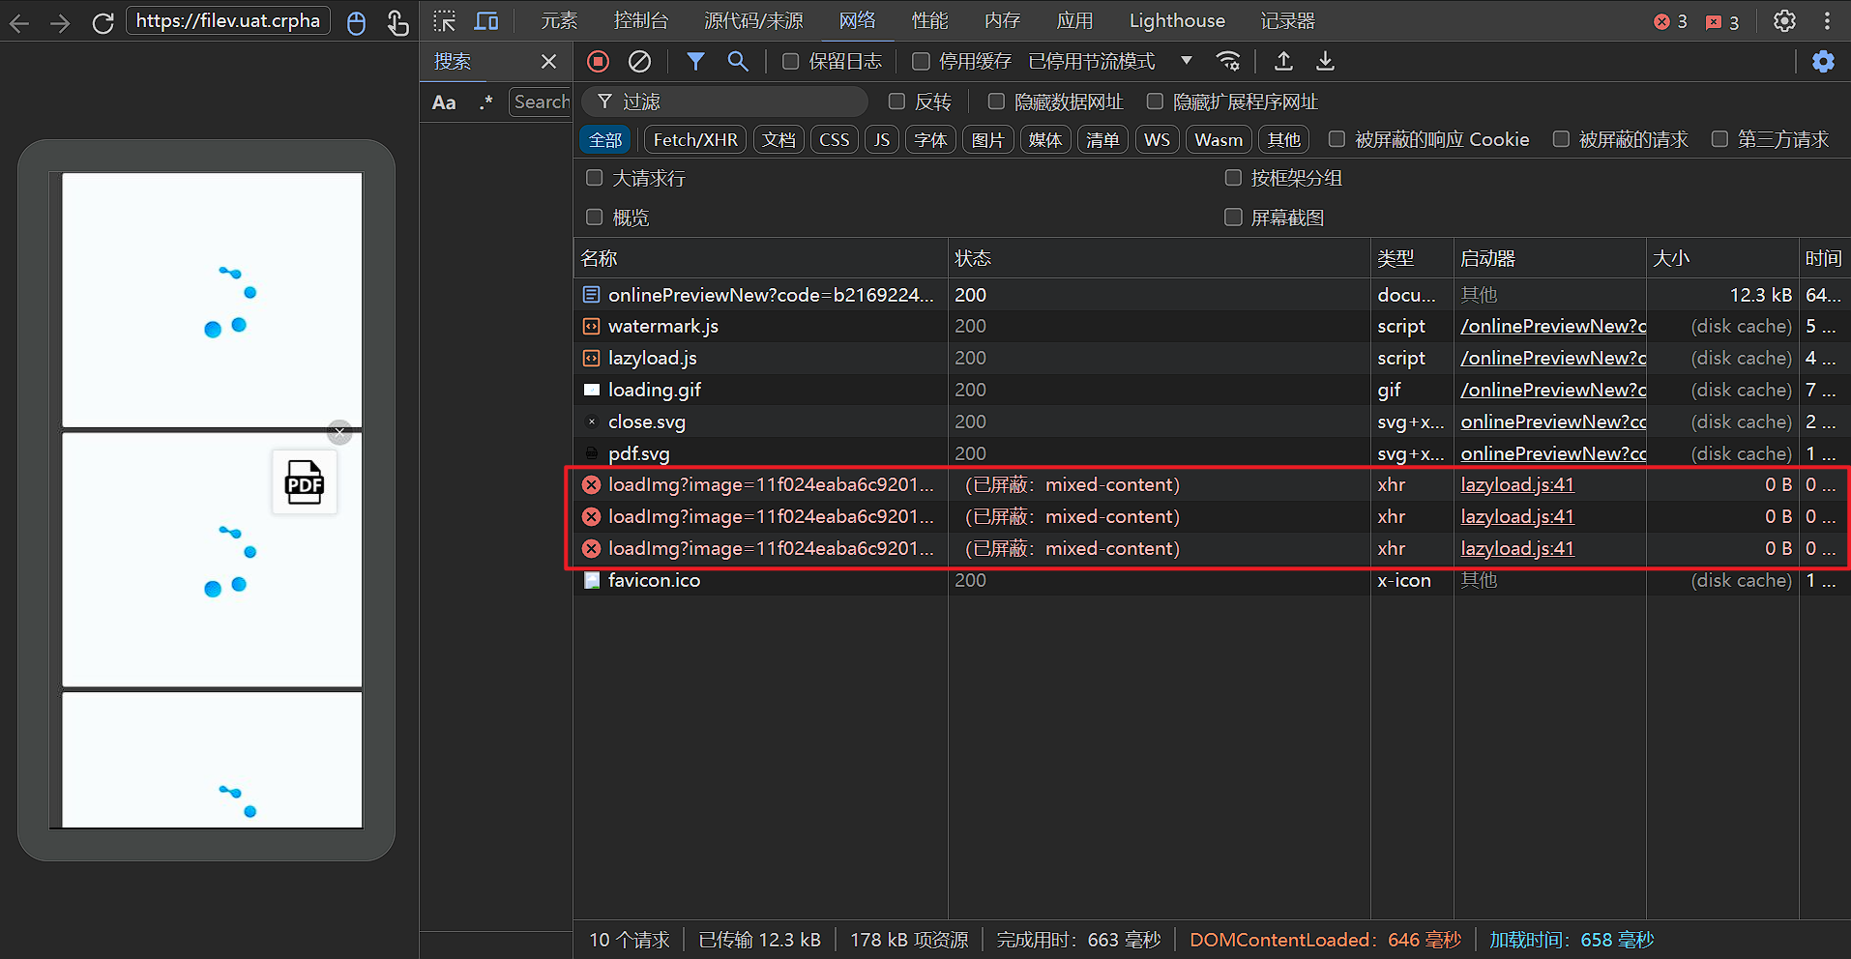Check the 停用缓存 option

pos(921,62)
